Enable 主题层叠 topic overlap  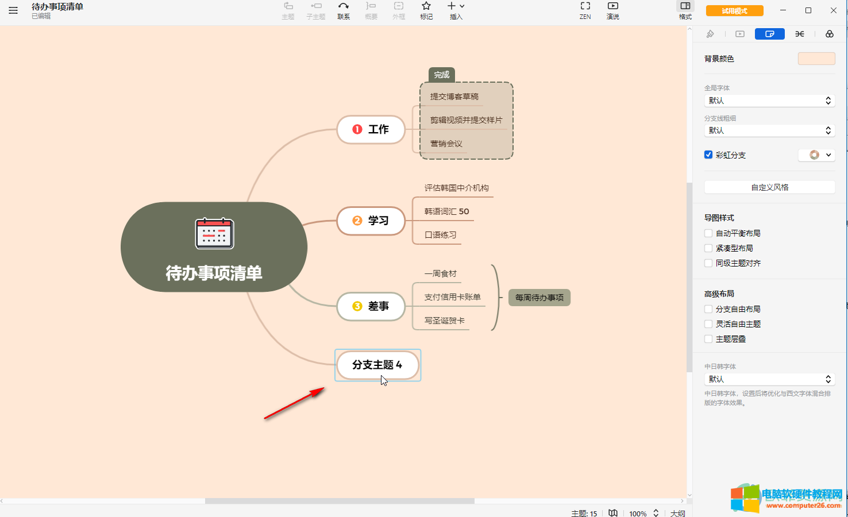708,339
